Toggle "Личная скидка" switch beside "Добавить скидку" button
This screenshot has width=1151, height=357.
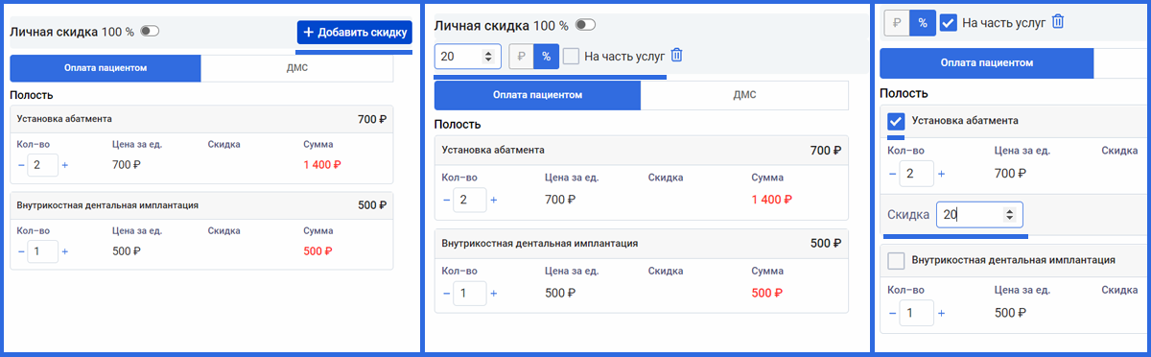point(150,32)
